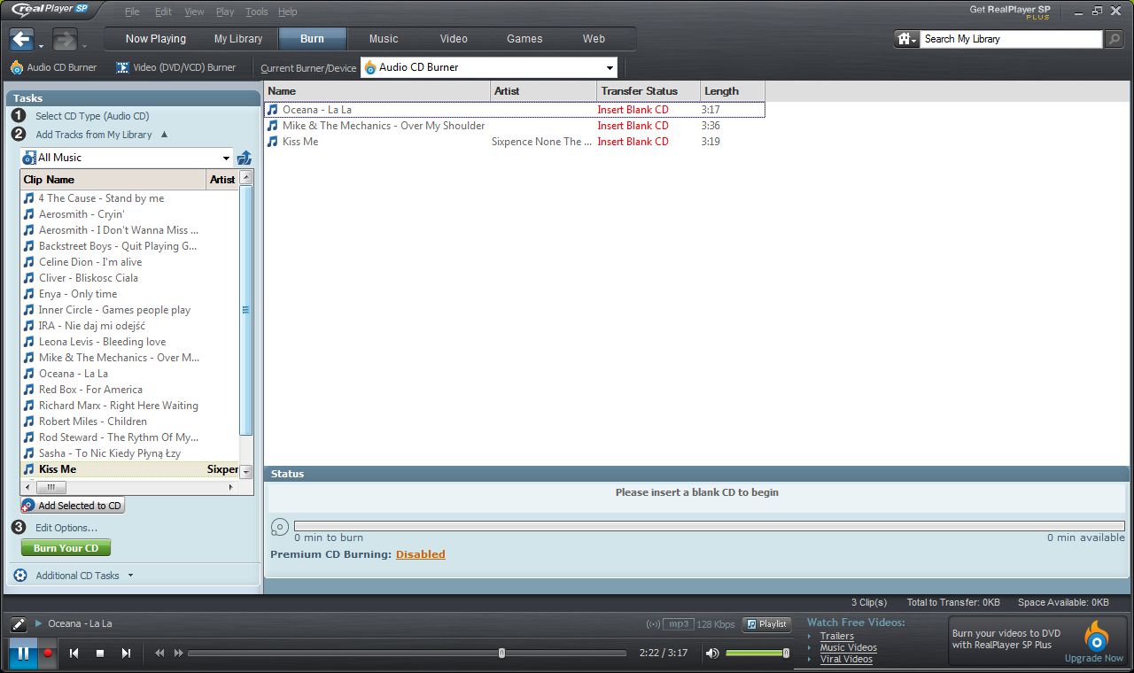The image size is (1134, 673).
Task: Select Mike & The Mechanics burn list row
Action: click(514, 126)
